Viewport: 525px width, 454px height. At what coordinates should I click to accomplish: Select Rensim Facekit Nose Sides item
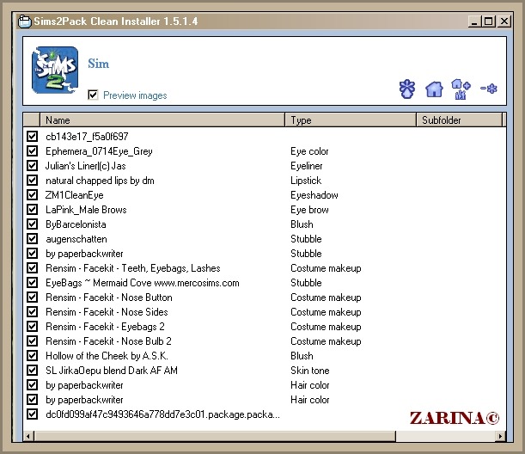107,312
